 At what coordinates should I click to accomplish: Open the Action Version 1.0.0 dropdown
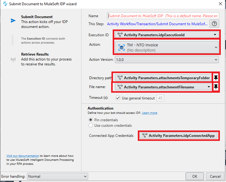tap(167, 60)
